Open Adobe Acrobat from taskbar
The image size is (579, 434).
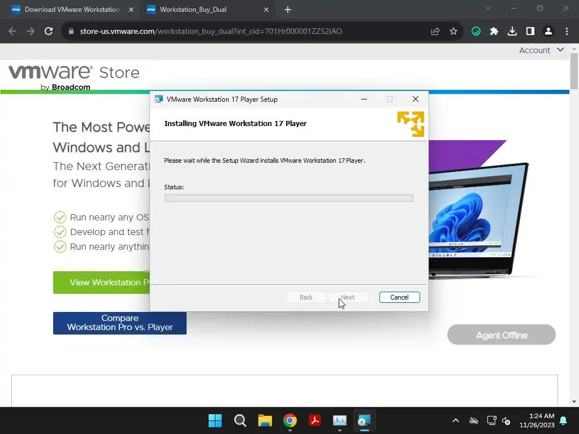click(314, 420)
